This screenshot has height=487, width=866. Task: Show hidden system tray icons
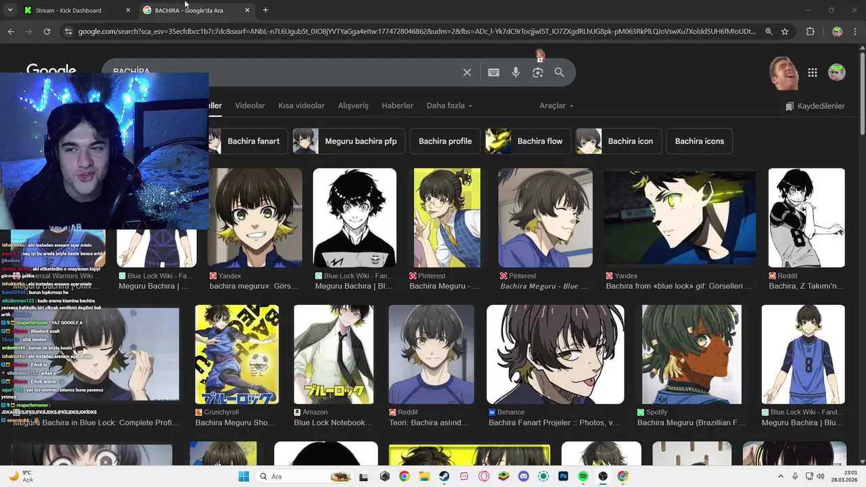[x=780, y=476]
